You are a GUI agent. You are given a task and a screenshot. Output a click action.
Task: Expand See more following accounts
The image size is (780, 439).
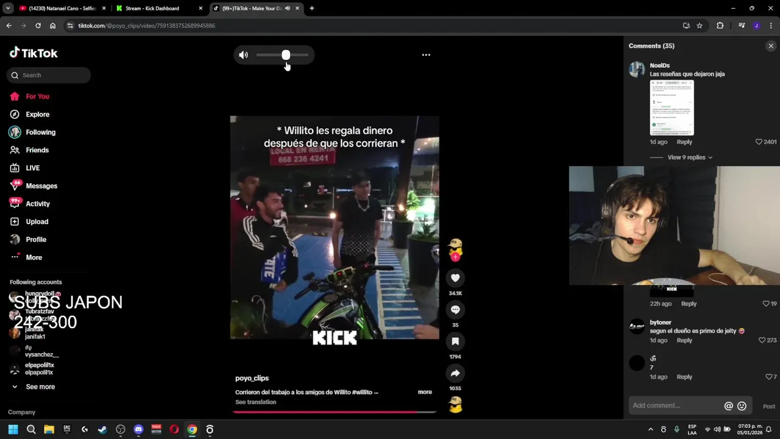[40, 387]
